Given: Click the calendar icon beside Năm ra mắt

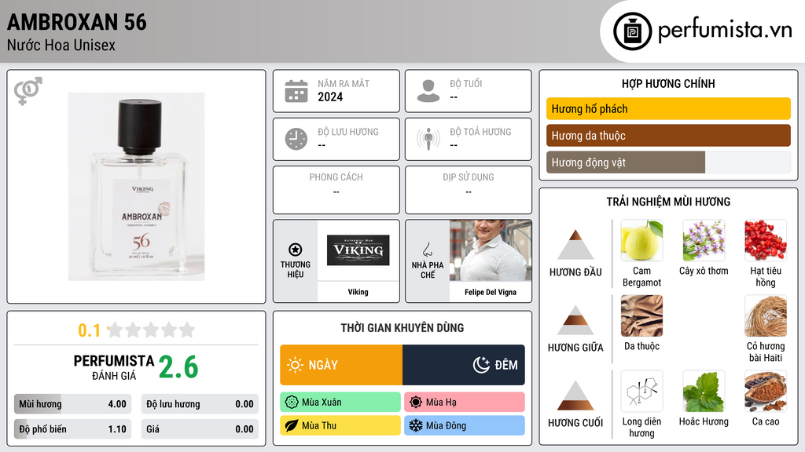Looking at the screenshot, I should click(x=296, y=91).
